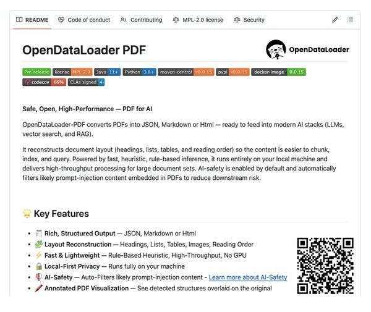Switch to the README tab
Screen dimensions: 371x312
32,20
